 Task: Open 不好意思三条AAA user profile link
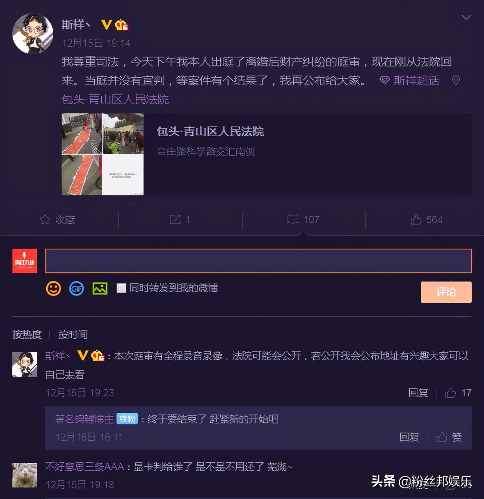84,467
